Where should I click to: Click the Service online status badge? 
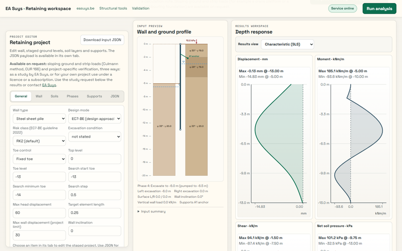pos(342,9)
